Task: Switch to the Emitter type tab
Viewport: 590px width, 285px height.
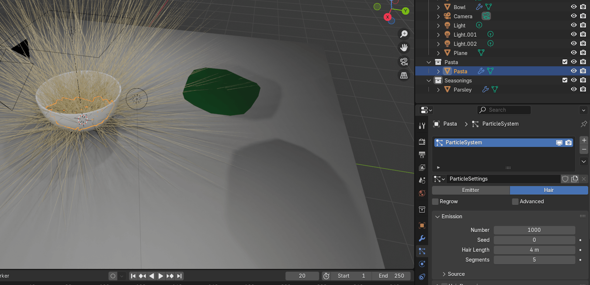Action: click(x=471, y=190)
